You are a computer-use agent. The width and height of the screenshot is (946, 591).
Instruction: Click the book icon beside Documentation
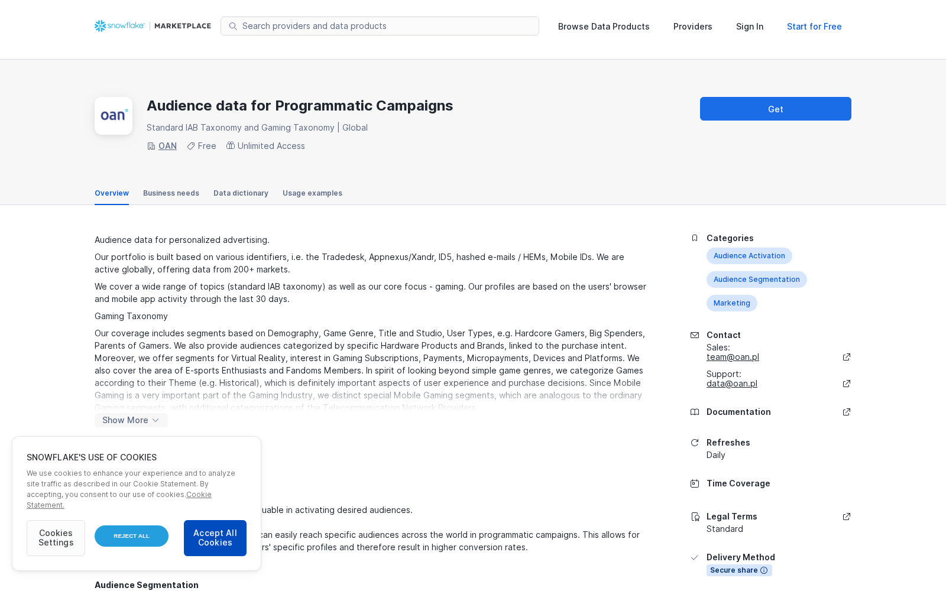point(695,412)
